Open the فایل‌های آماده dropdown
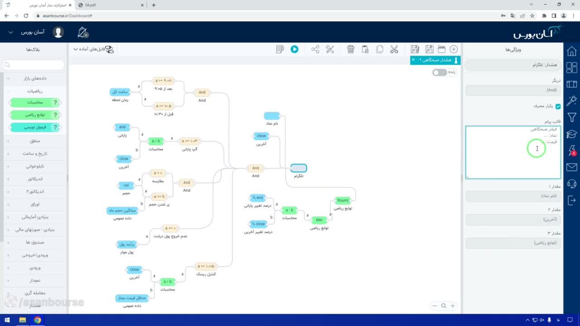The height and width of the screenshot is (326, 580). [94, 49]
